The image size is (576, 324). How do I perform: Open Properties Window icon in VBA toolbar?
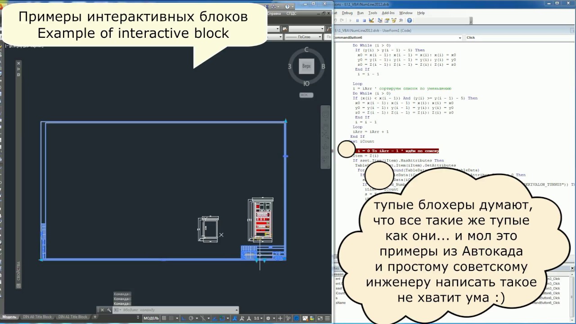387,20
